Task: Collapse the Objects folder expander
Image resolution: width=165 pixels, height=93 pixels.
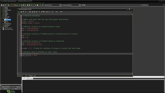Action: 2,18
